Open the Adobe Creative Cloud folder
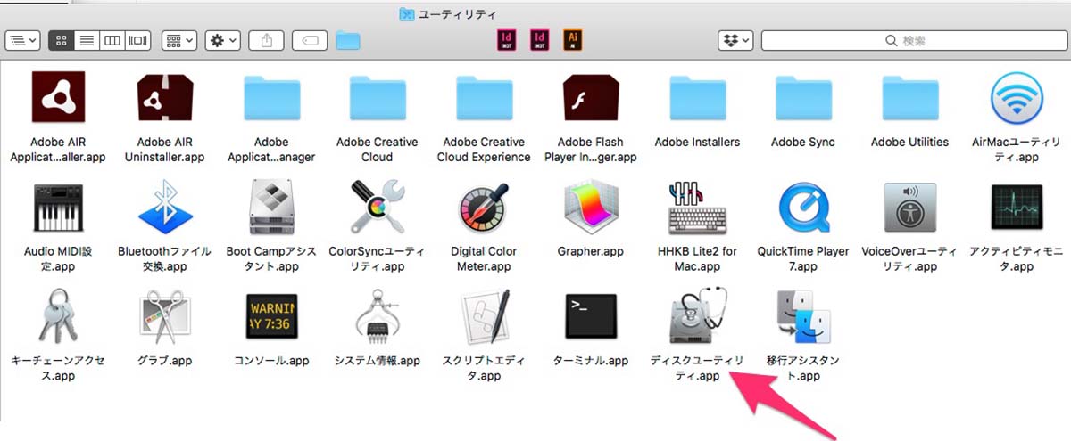The width and height of the screenshot is (1071, 441). (x=378, y=100)
